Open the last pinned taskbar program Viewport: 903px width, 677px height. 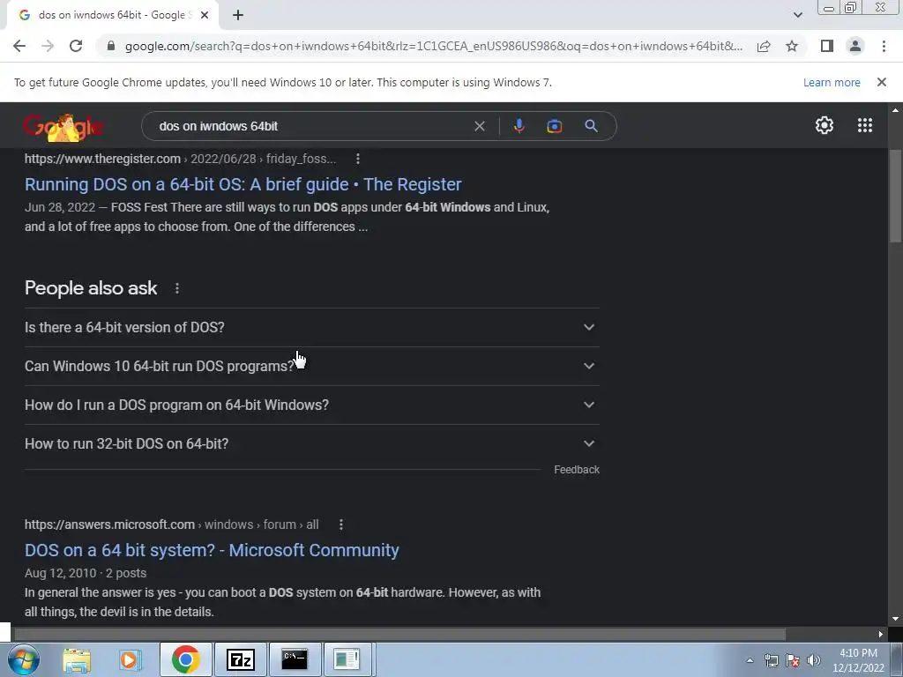click(347, 659)
